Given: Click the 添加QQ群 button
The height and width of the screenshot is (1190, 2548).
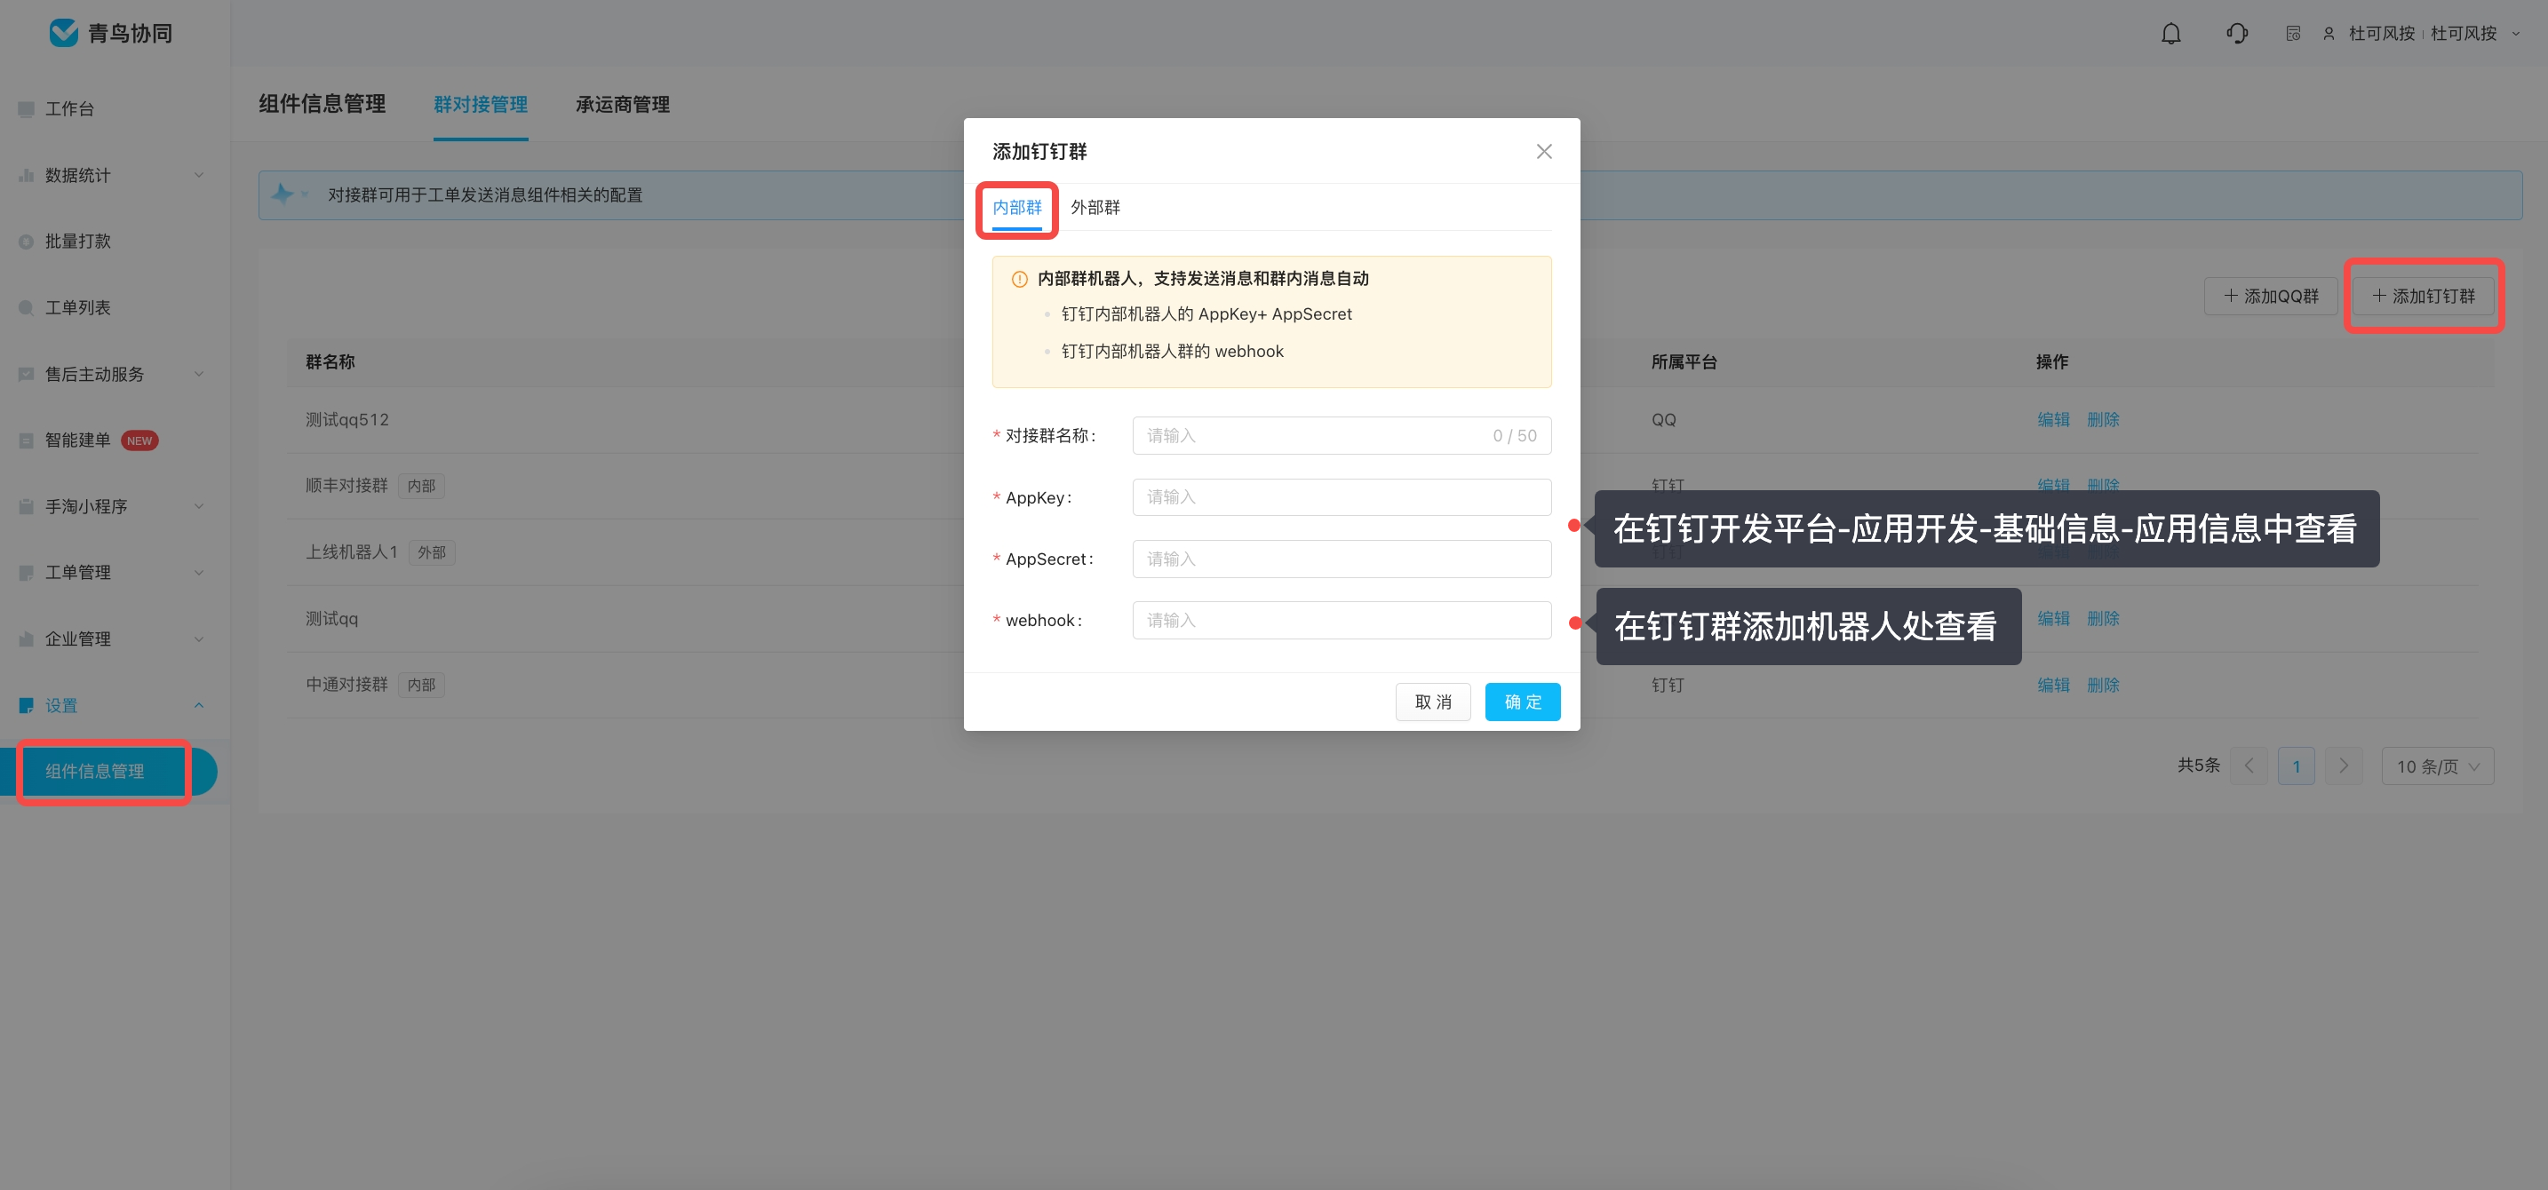Looking at the screenshot, I should (2270, 296).
